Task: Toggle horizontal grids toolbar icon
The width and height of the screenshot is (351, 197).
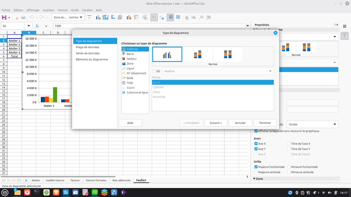Action: [170, 18]
